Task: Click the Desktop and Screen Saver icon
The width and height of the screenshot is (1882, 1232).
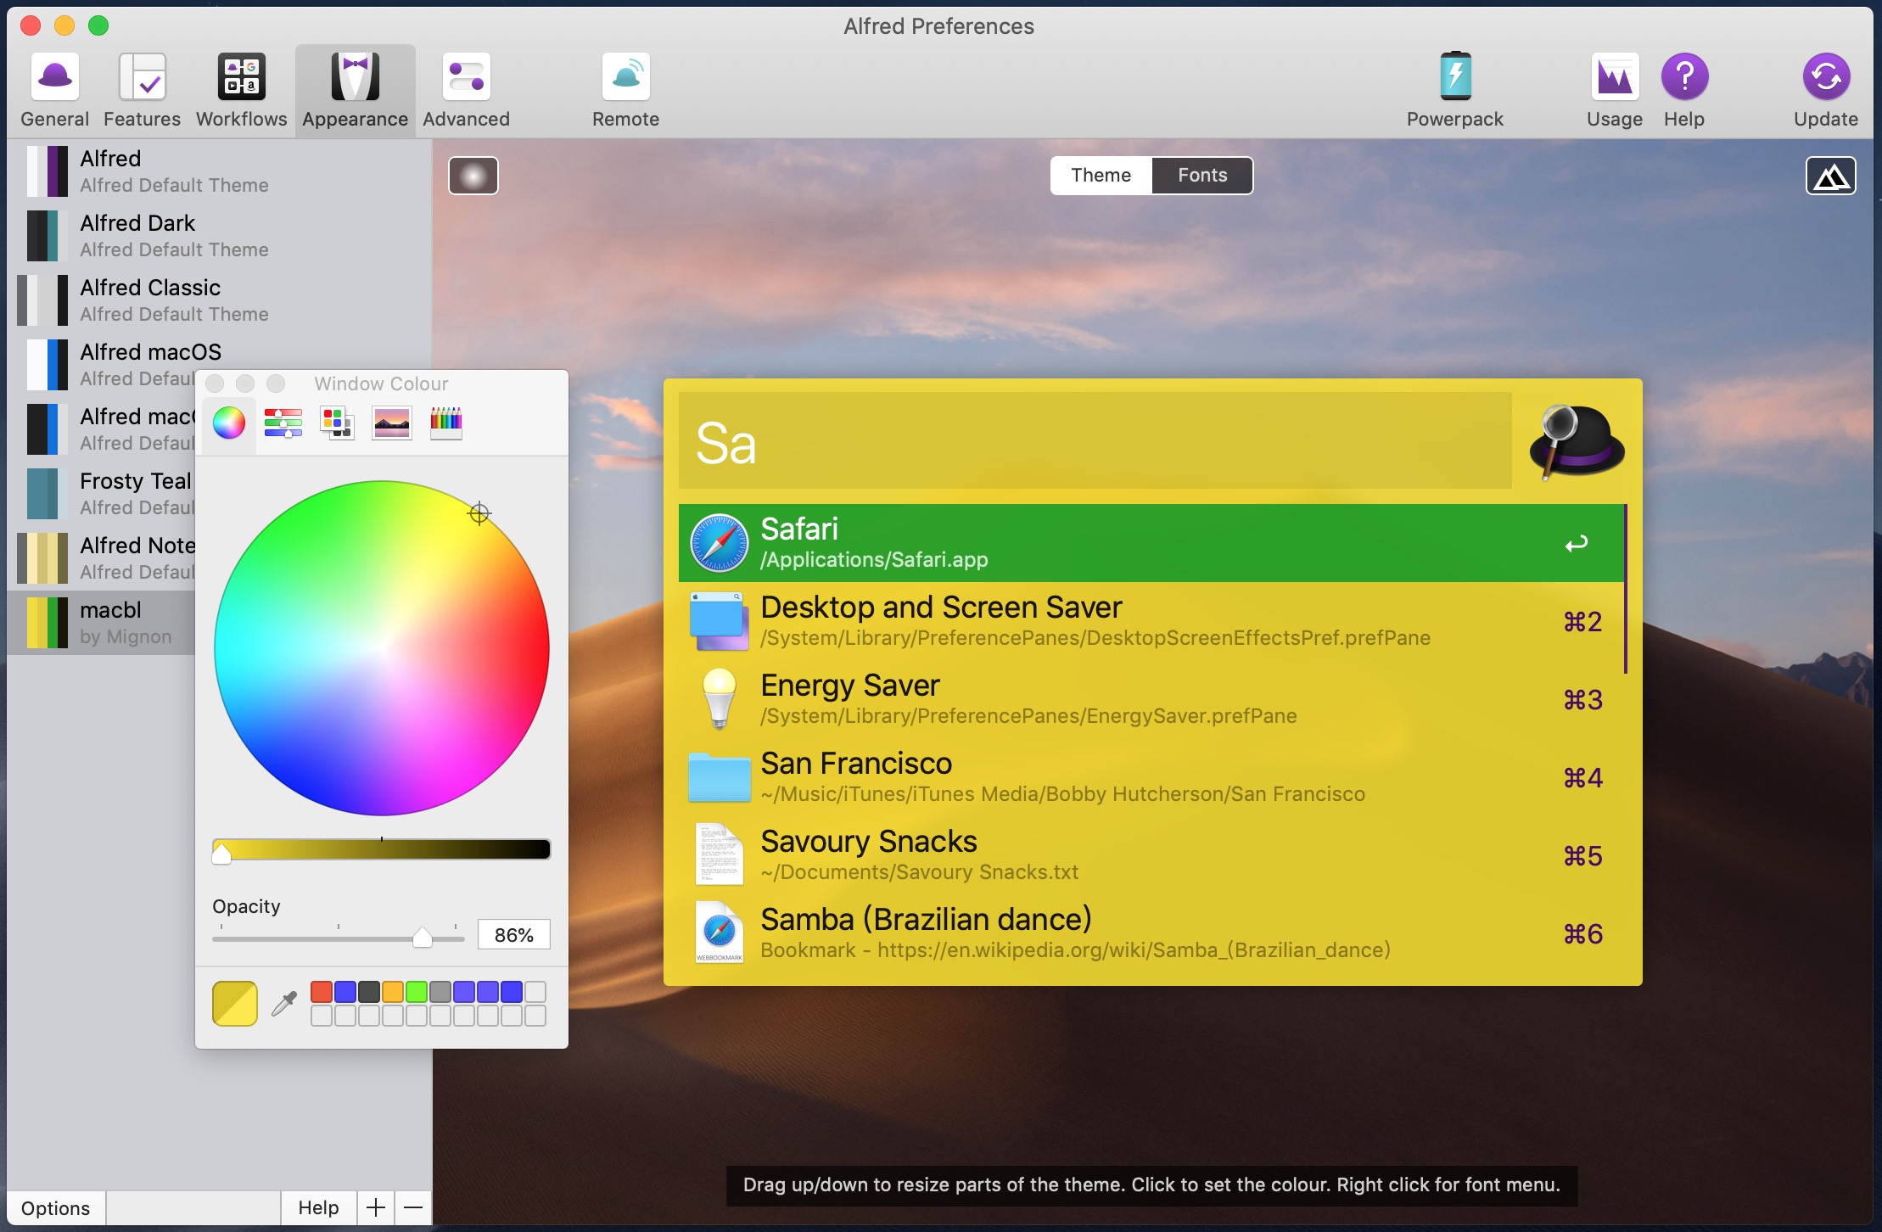Action: pos(720,621)
